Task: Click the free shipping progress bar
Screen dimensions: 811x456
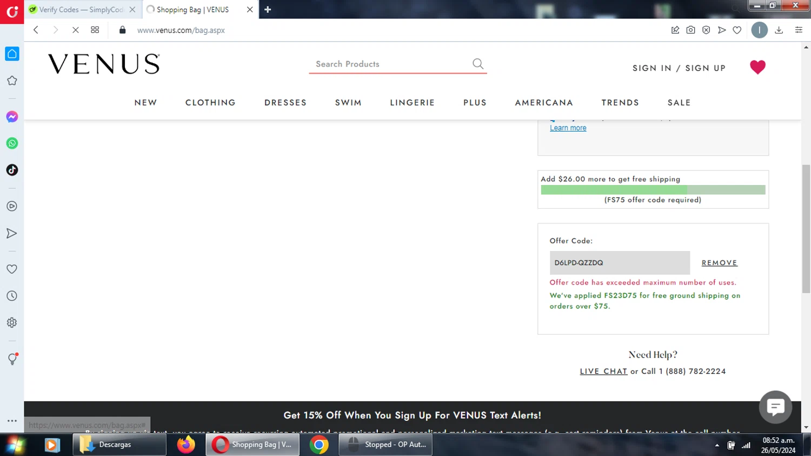Action: (x=653, y=190)
